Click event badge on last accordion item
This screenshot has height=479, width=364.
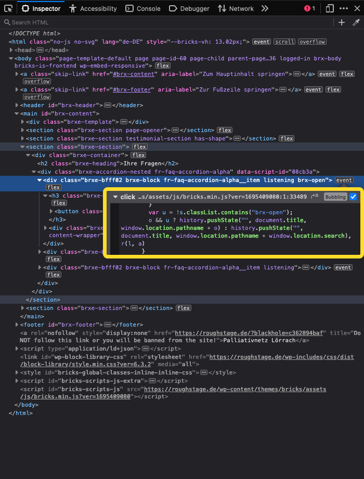(343, 268)
